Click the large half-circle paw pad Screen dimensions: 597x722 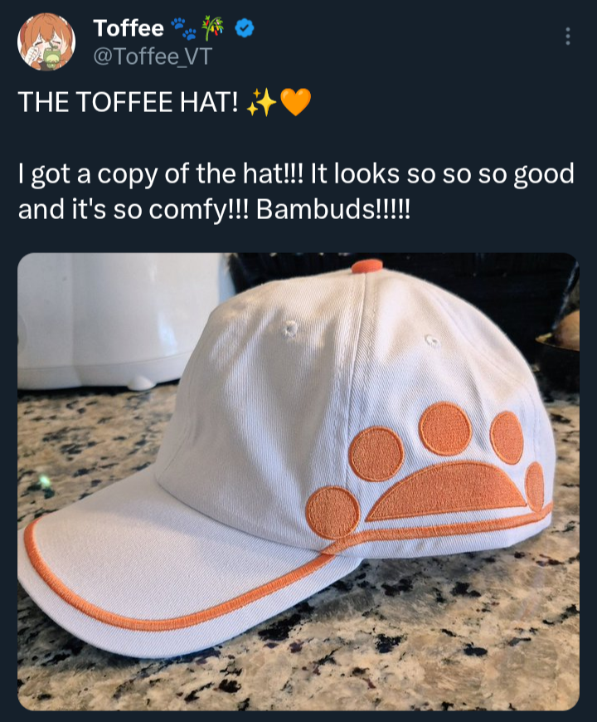[446, 492]
